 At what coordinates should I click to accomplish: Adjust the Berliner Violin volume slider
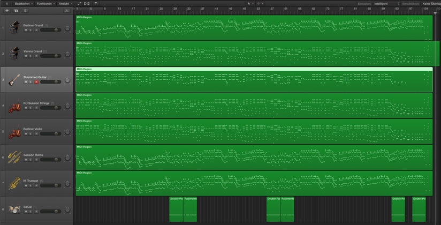(x=50, y=134)
